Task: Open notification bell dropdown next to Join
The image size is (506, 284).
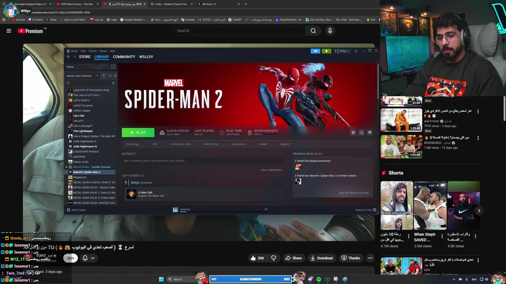Action: click(89, 258)
